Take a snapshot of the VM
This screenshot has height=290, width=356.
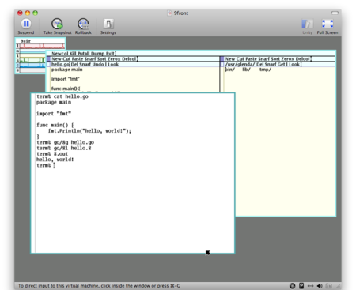[x=57, y=26]
